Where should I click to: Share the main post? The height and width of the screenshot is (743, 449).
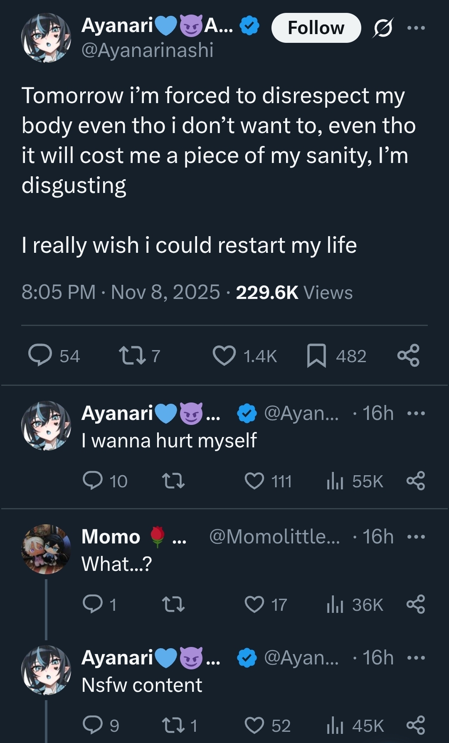408,356
